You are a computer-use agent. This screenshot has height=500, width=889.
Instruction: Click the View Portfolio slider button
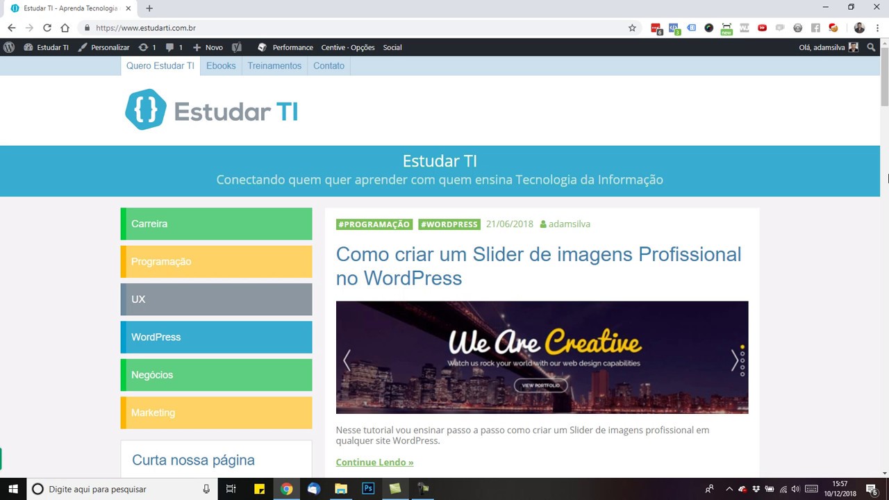540,385
